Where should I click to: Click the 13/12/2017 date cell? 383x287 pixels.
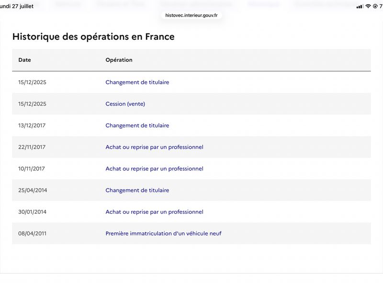[32, 125]
